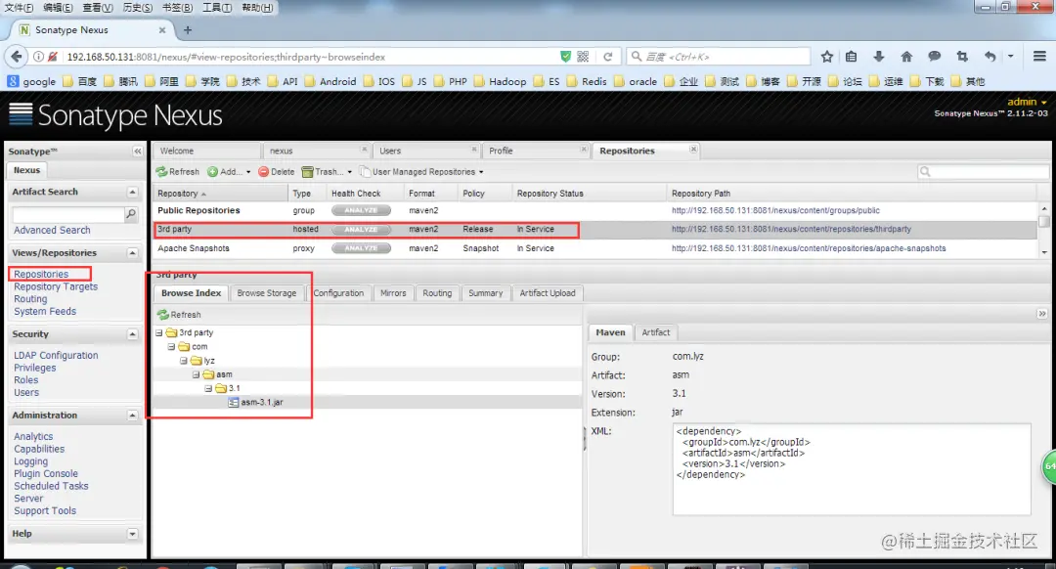
Task: Go back with the browser back arrow
Action: click(17, 57)
